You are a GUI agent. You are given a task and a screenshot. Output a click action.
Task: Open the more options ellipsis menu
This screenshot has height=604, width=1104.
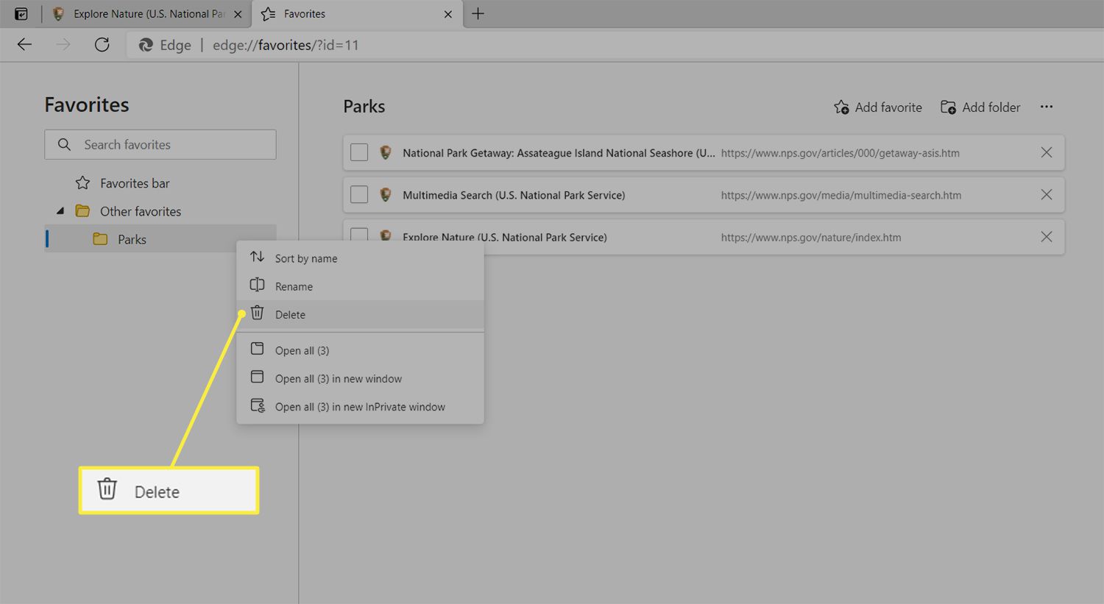pos(1047,107)
